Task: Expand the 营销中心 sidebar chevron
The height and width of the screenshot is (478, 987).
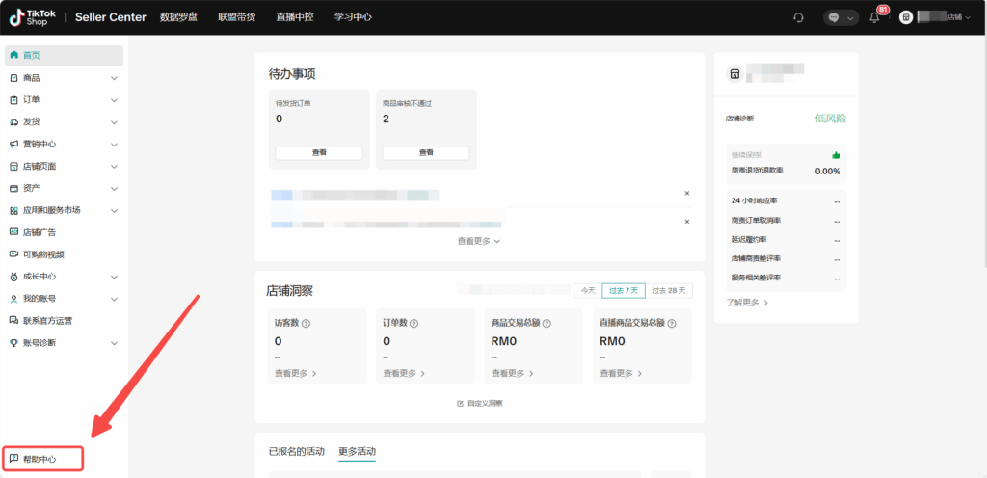Action: click(114, 144)
